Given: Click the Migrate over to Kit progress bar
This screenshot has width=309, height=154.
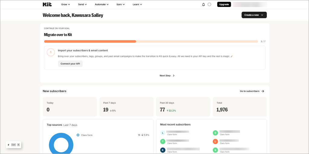Looking at the screenshot, I should coord(151,41).
